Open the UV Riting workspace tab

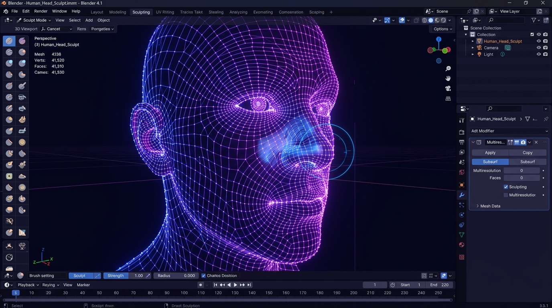(165, 12)
